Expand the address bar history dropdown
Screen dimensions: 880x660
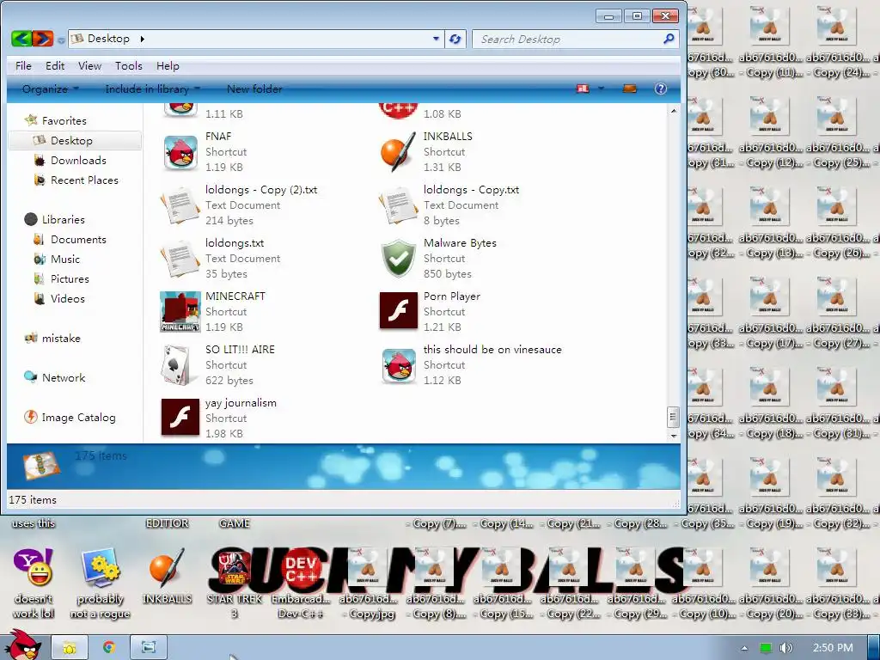pos(436,39)
